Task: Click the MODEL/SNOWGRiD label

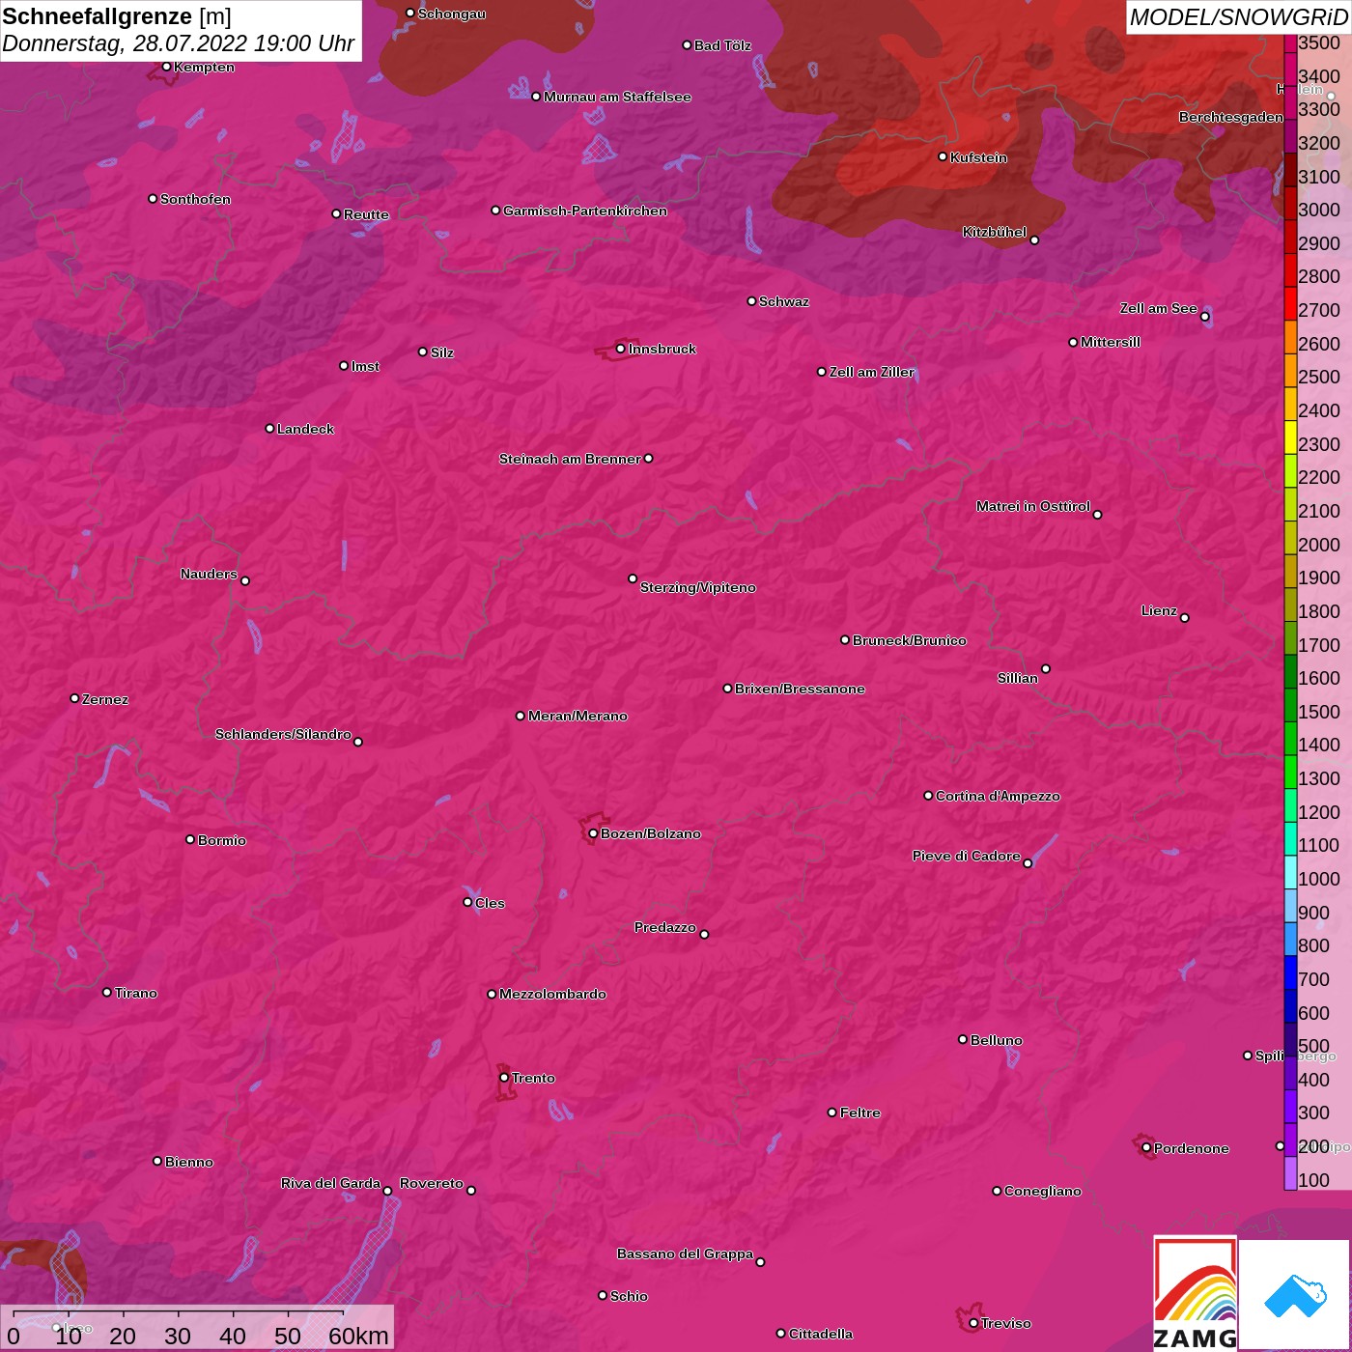Action: coord(1237,16)
